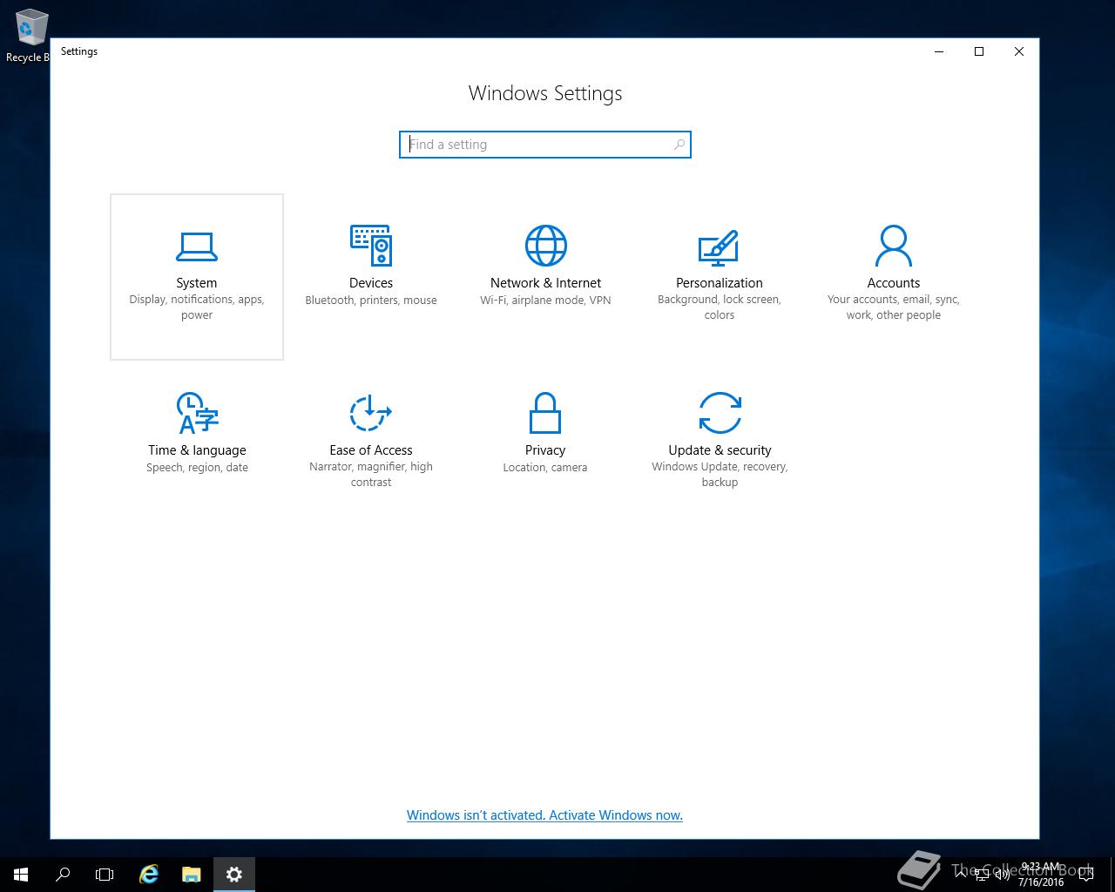Image resolution: width=1115 pixels, height=892 pixels.
Task: Open the Action Center notification icon
Action: point(1086,875)
